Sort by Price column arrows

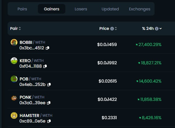[x=116, y=29]
